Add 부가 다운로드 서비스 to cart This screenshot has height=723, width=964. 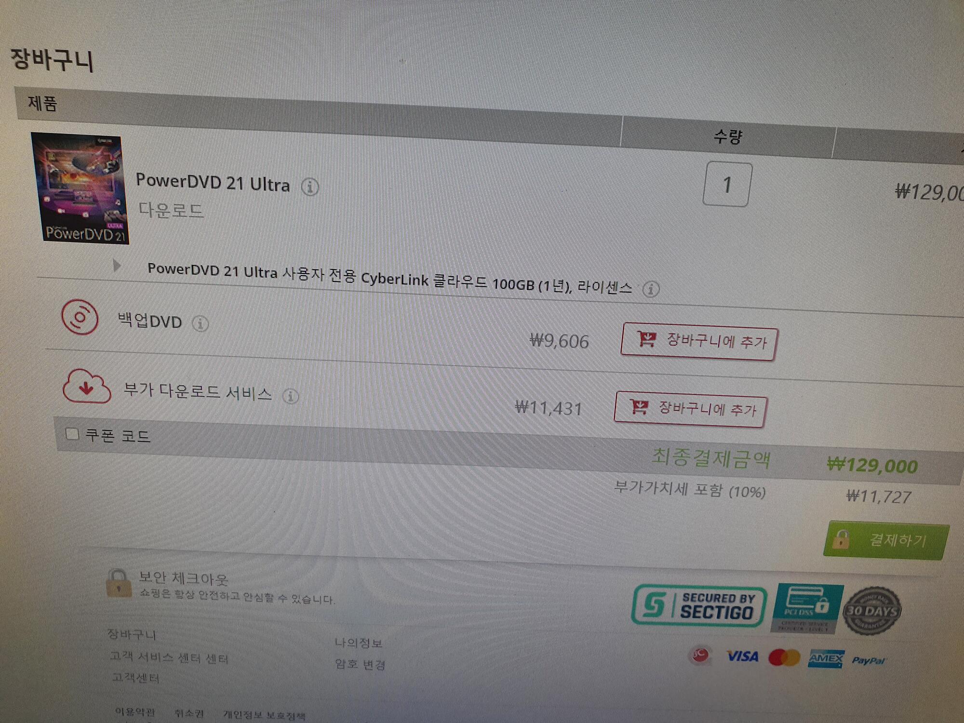coord(691,409)
